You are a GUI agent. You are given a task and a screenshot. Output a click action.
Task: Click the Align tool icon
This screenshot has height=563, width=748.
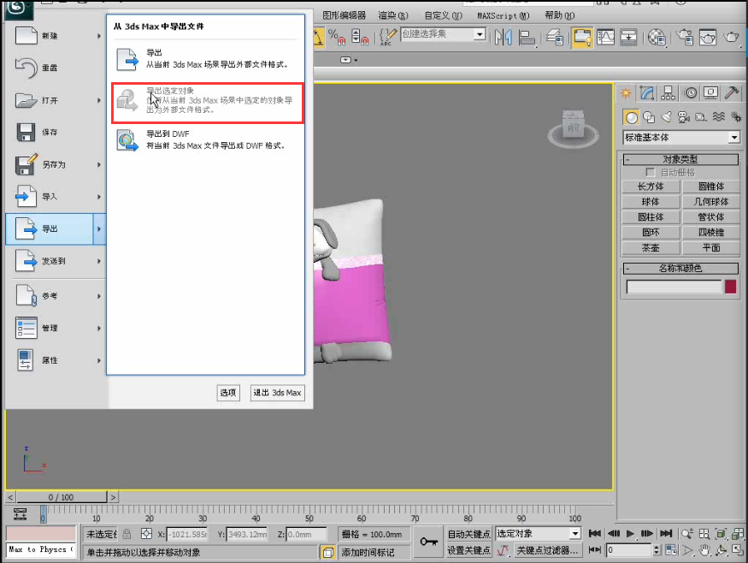pos(527,38)
